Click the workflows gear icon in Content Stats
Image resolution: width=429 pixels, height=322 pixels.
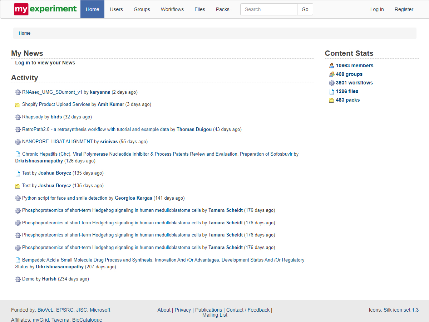(331, 83)
